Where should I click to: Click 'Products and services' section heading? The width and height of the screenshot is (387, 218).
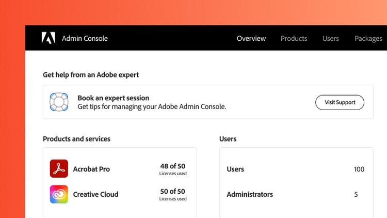(76, 138)
